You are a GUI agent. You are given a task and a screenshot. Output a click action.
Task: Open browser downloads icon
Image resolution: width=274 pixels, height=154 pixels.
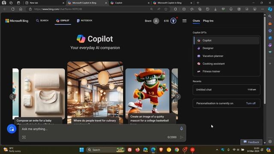click(x=215, y=9)
